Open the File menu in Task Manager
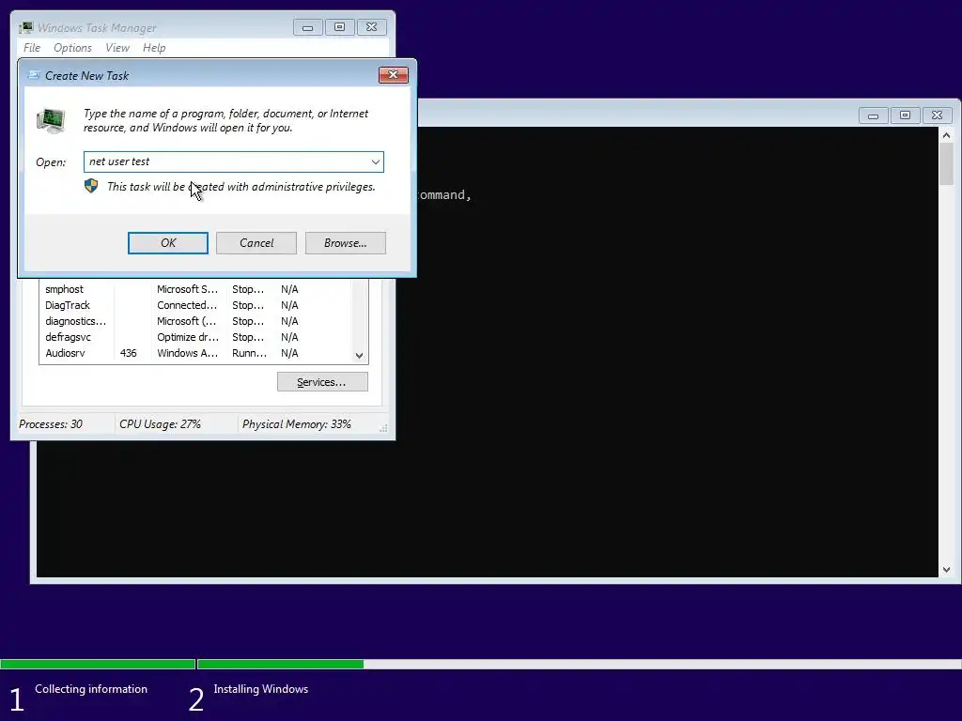962x721 pixels. (32, 48)
